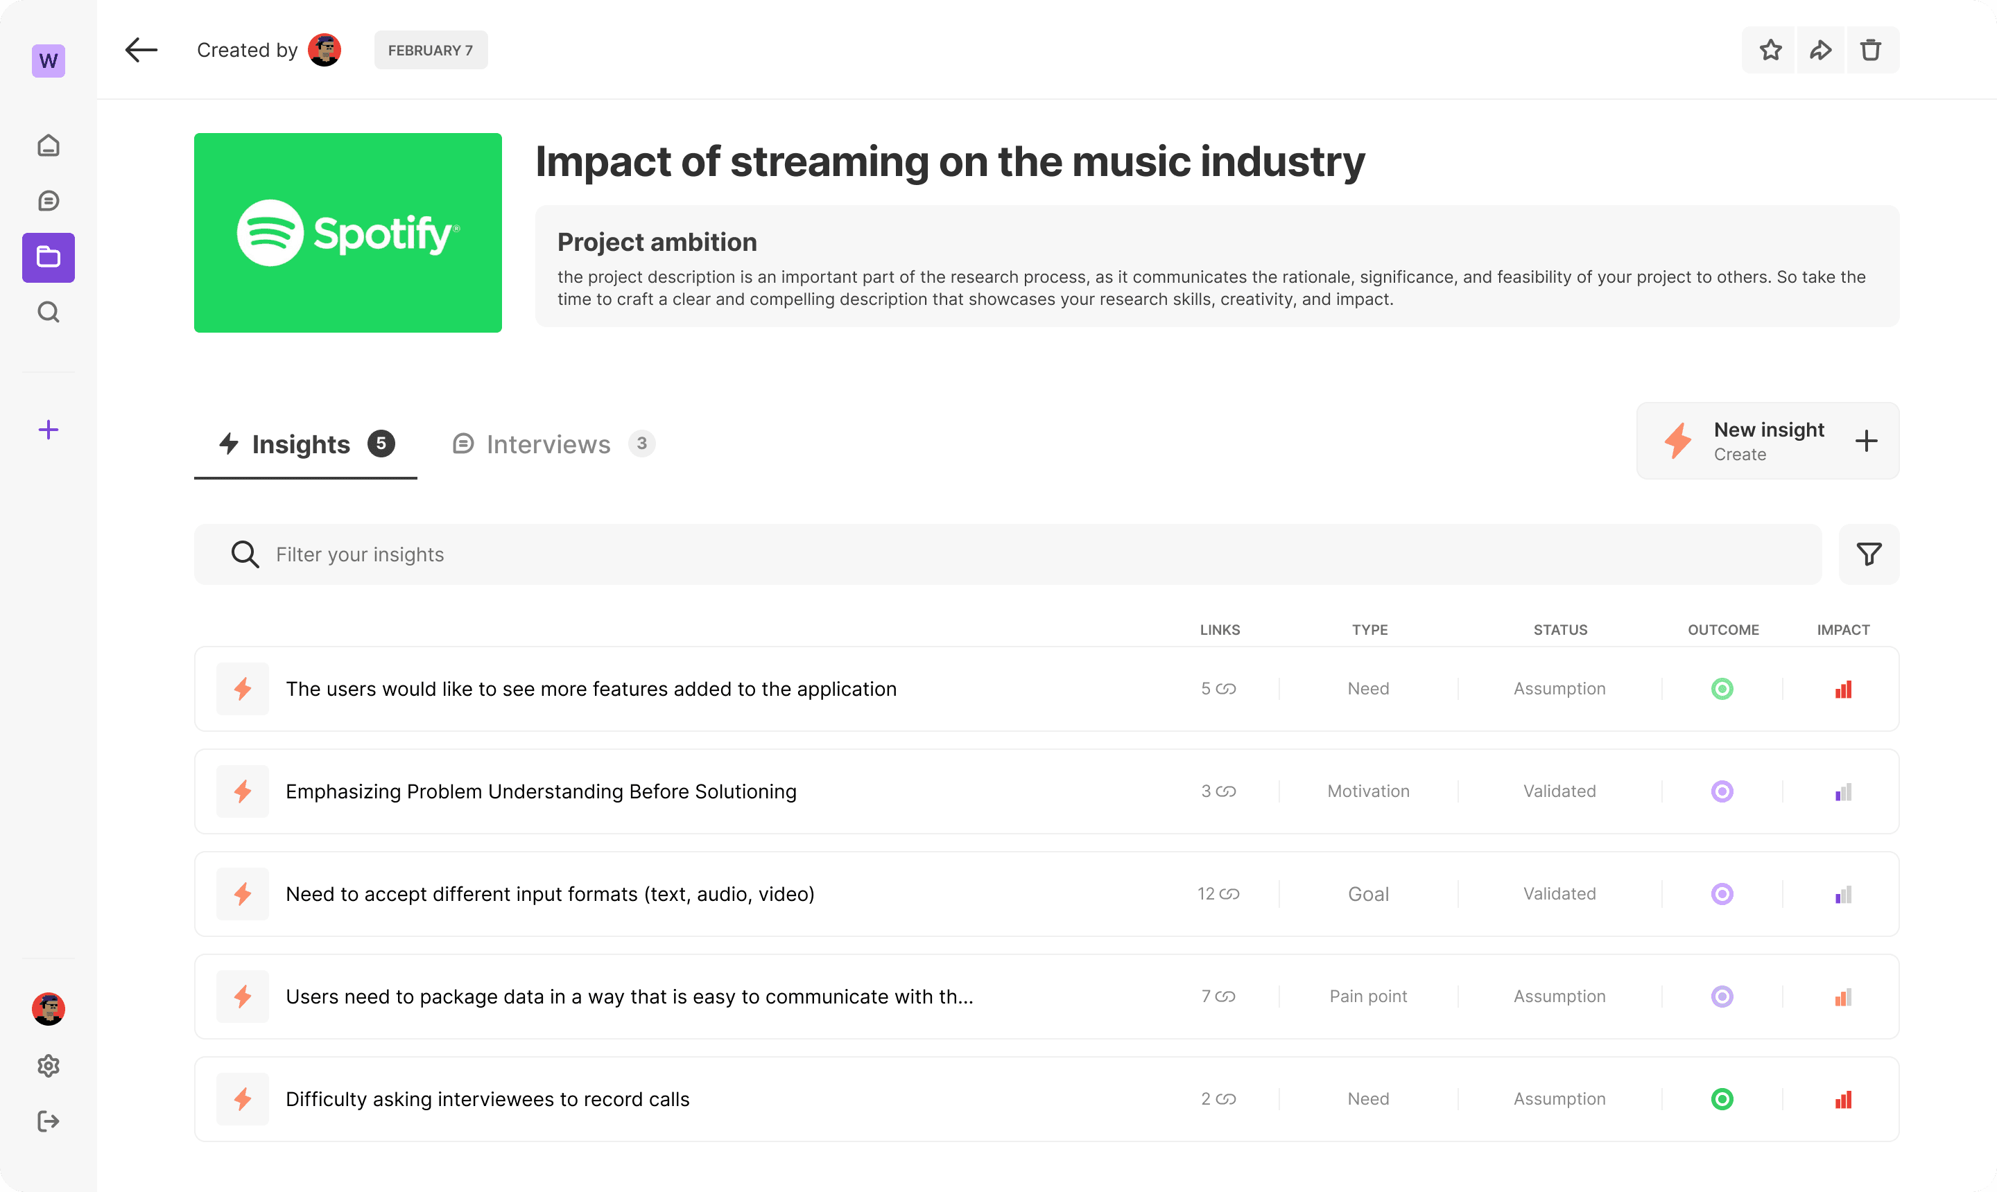Open 'Emphasizing Problem Understanding Before Solutioning' insight
Screen dimensions: 1997x1192
click(x=1046, y=791)
